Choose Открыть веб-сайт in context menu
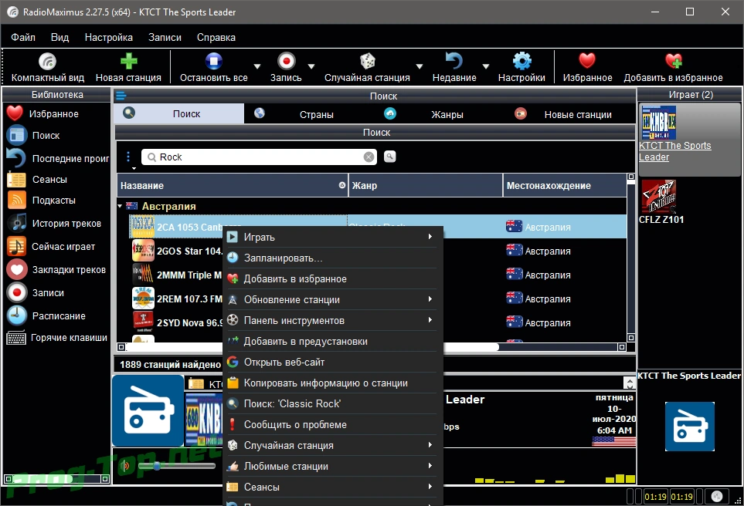 click(x=333, y=363)
